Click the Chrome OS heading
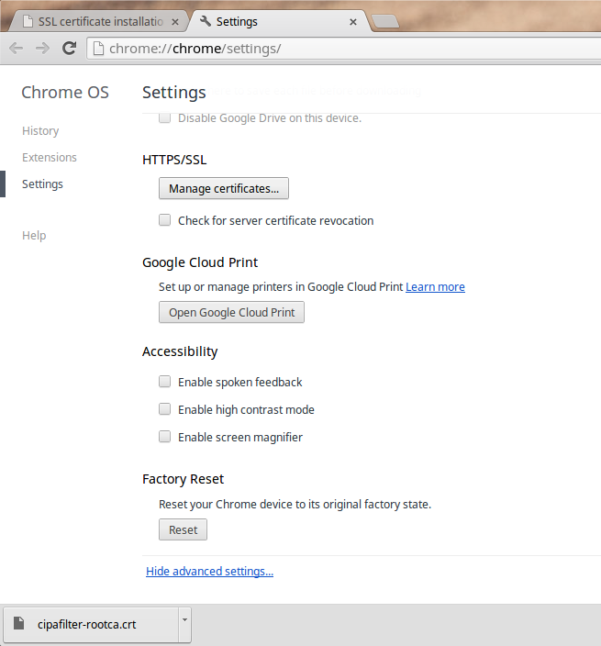The height and width of the screenshot is (646, 601). 65,93
